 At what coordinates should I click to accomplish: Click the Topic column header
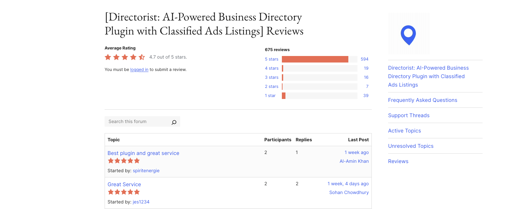click(114, 140)
